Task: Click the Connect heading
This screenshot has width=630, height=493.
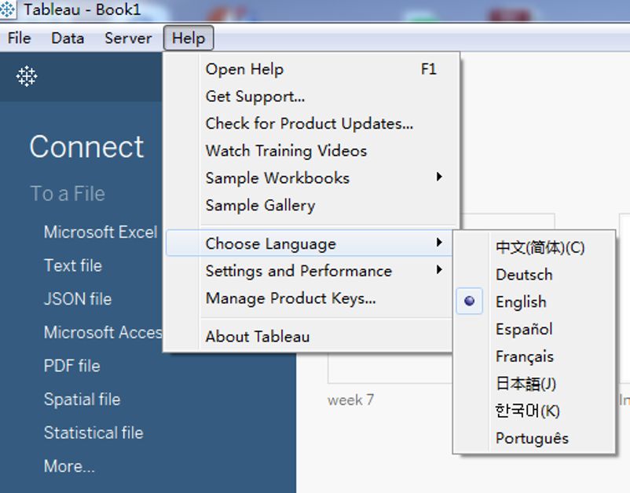Action: 86,147
